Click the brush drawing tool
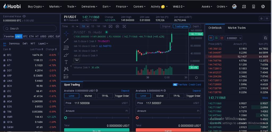The width and height of the screenshot is (272, 132). tap(66, 55)
